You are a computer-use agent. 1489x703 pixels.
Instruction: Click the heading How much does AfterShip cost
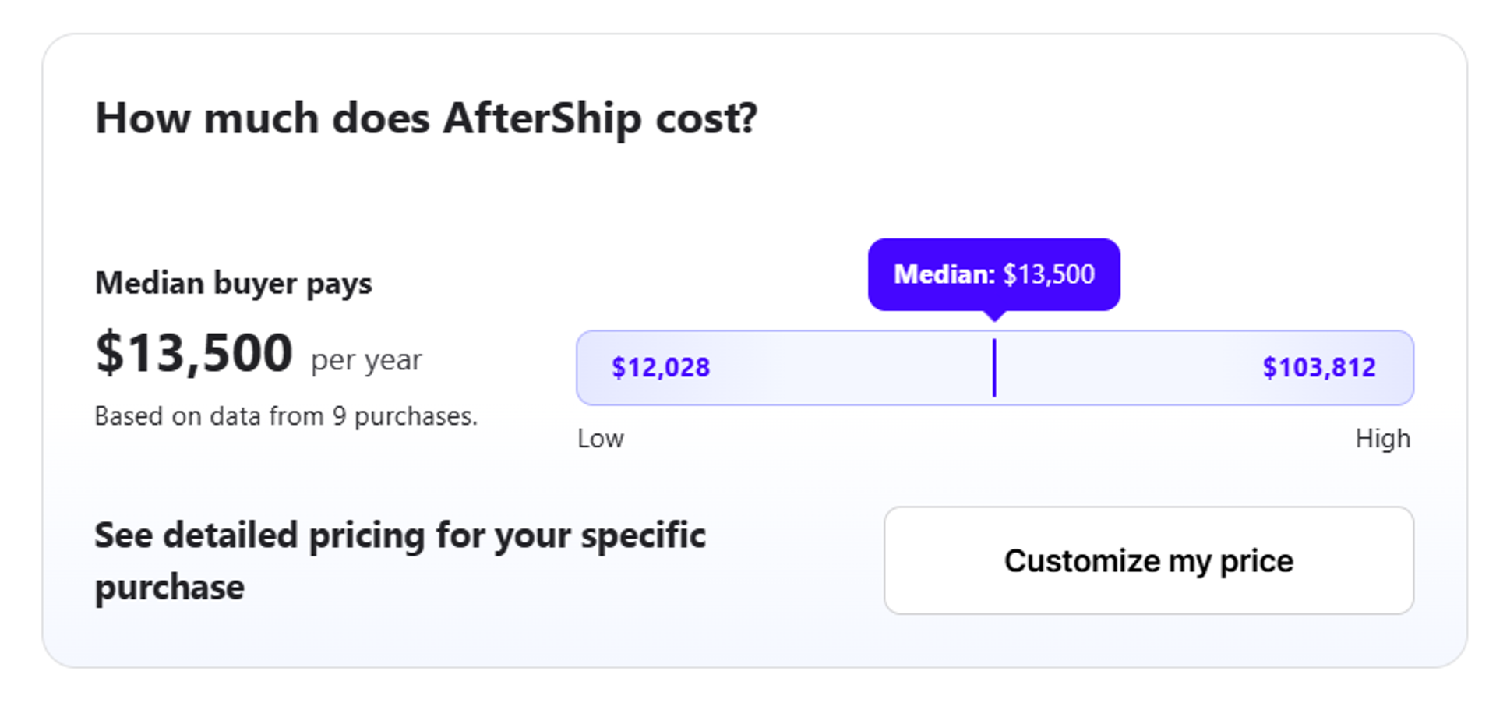coord(427,118)
